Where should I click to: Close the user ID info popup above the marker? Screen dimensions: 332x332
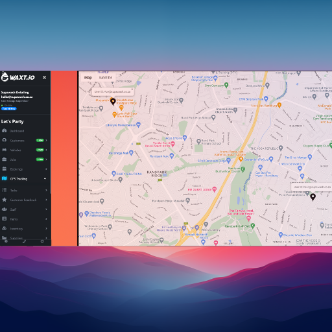point(132,89)
